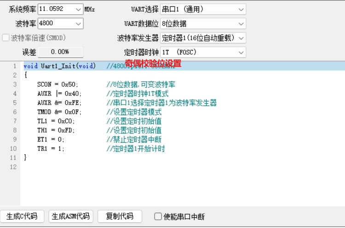Expand UART选择 串口1 (通用) combo box
This screenshot has width=345, height=228.
pos(203,9)
